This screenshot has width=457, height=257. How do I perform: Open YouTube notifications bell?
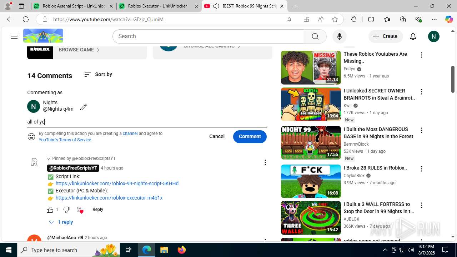[413, 36]
